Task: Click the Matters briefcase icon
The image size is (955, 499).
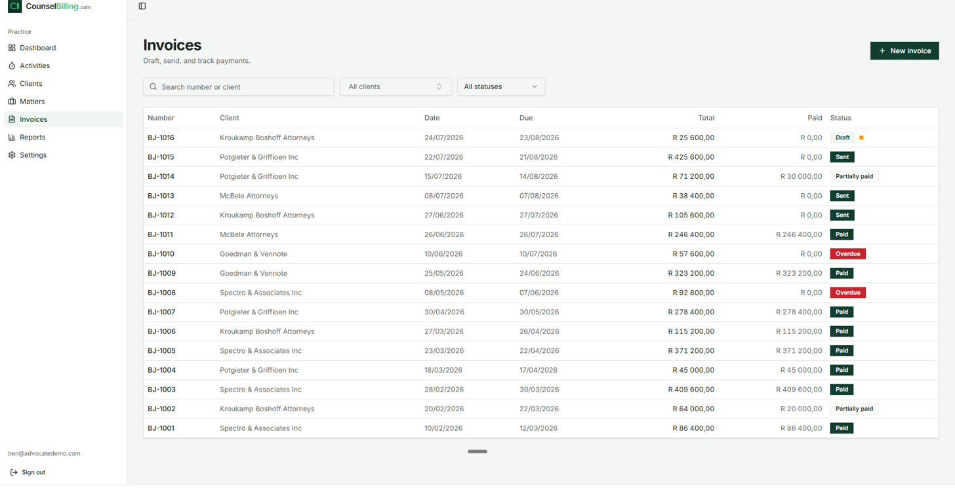Action: pos(12,102)
